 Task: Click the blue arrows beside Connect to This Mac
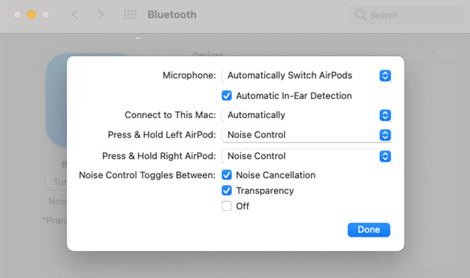[385, 115]
